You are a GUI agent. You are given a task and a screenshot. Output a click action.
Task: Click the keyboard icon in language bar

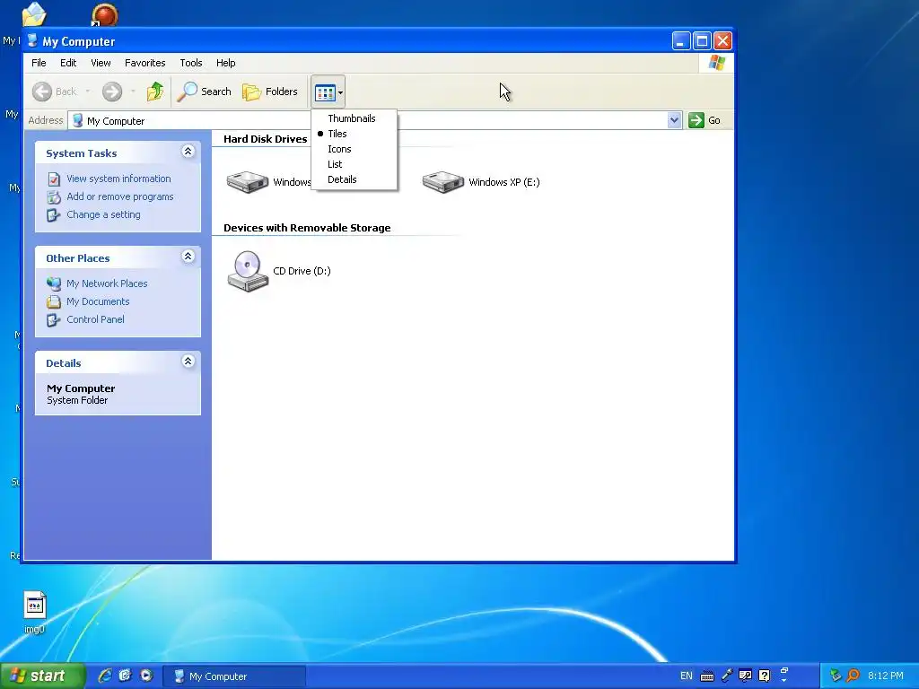point(707,676)
